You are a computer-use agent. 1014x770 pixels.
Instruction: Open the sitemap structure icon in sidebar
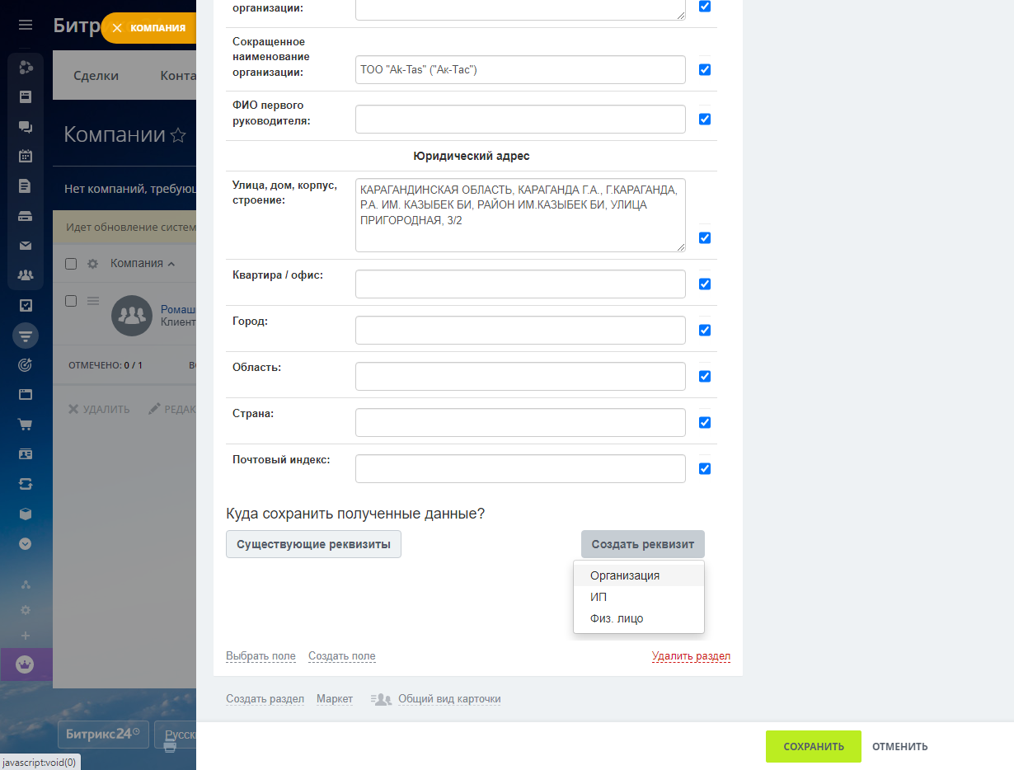pos(26,585)
